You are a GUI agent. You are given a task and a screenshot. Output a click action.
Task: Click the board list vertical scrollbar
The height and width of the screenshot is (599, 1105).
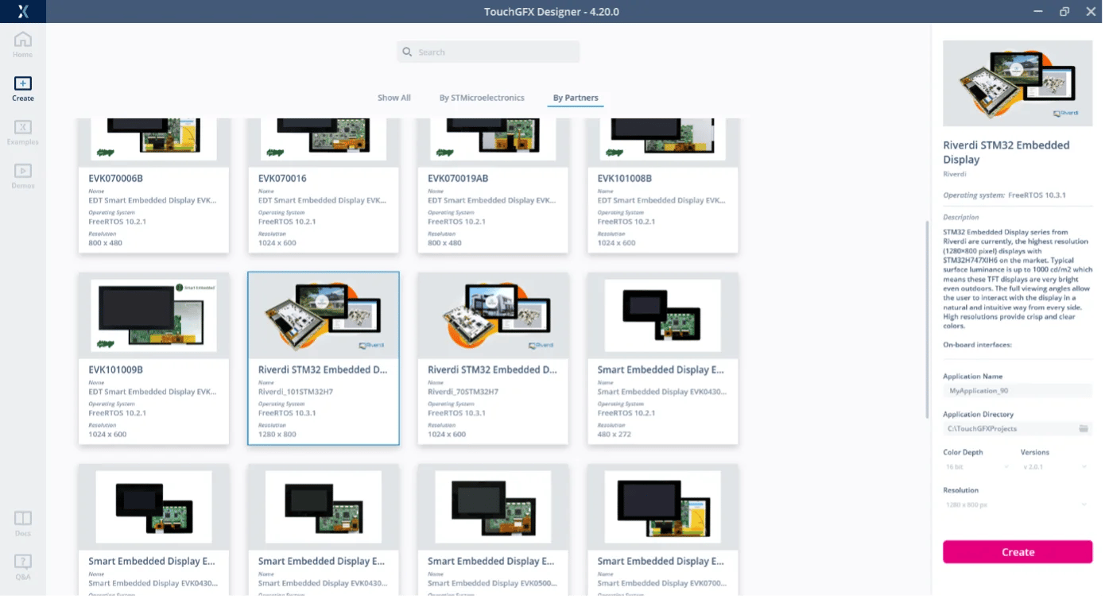click(927, 318)
